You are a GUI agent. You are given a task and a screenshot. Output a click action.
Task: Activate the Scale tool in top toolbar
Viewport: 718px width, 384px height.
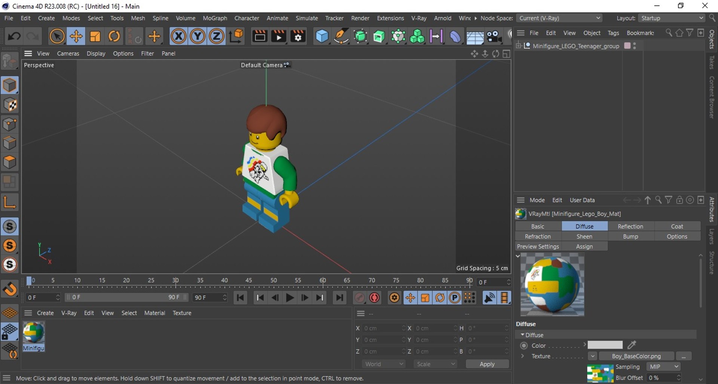pyautogui.click(x=95, y=36)
